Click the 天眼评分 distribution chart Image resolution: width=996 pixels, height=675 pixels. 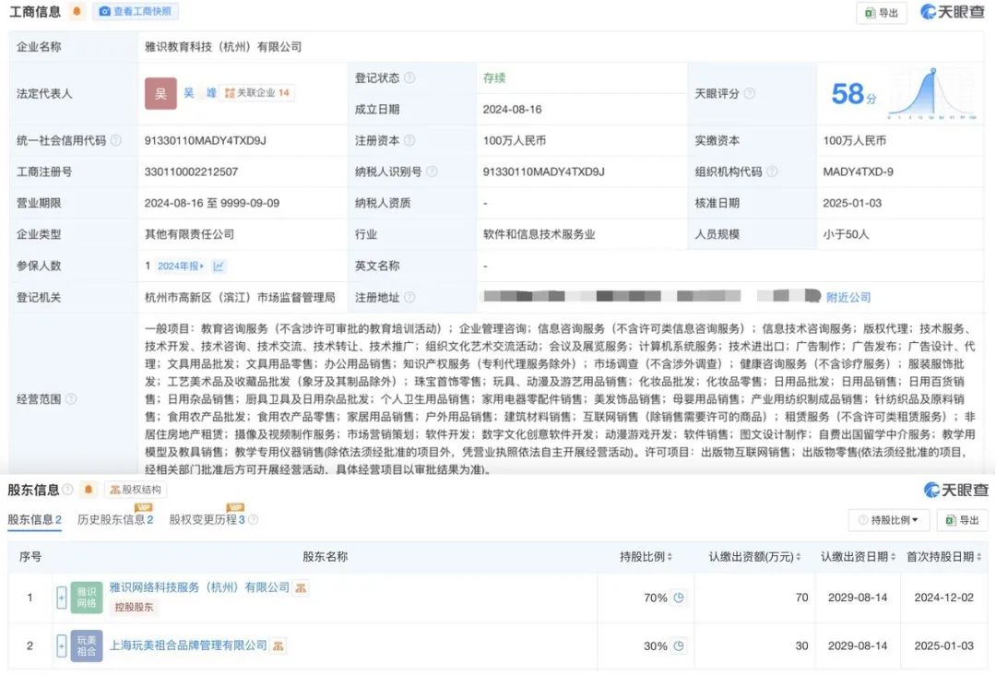(x=931, y=93)
